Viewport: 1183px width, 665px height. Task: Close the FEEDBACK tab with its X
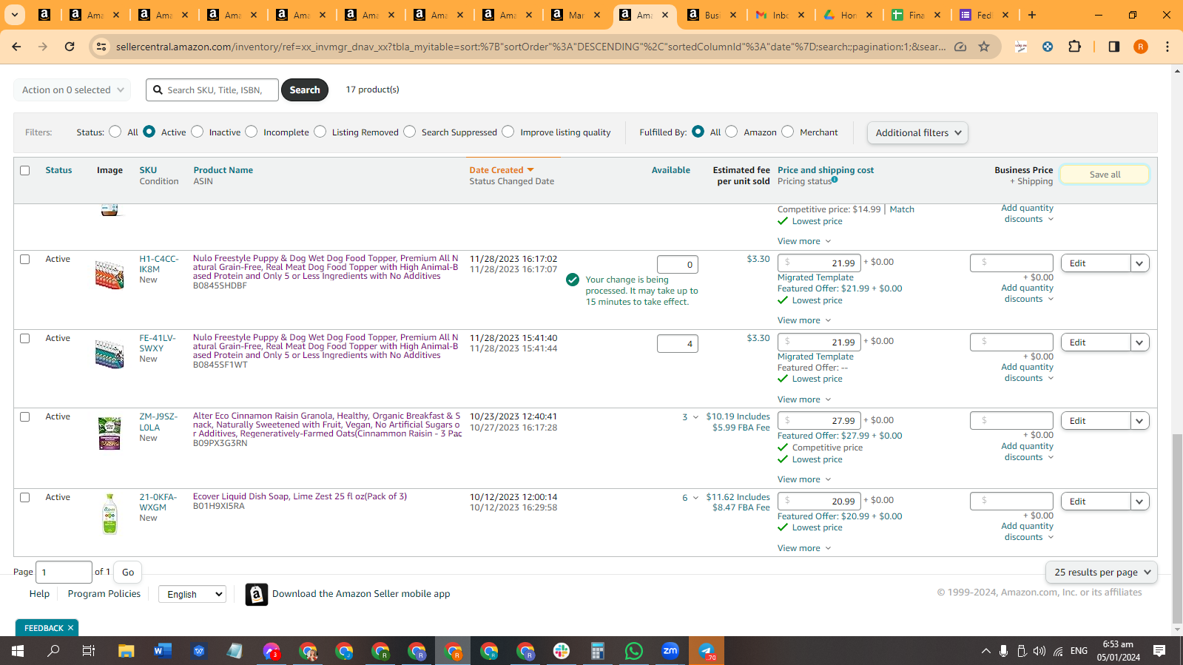71,628
